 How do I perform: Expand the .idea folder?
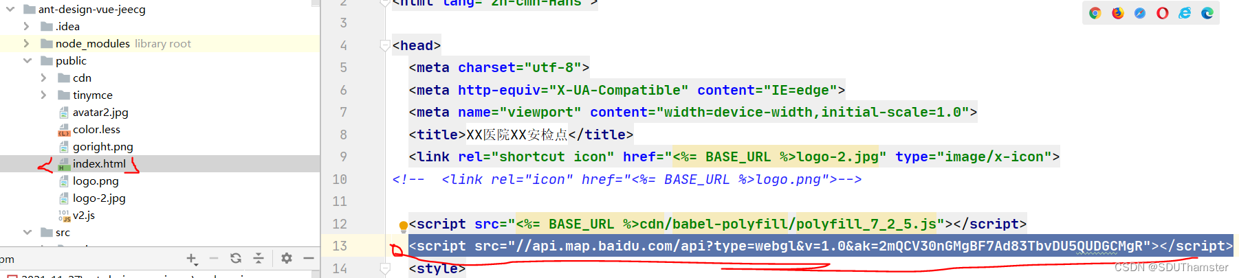click(x=26, y=27)
